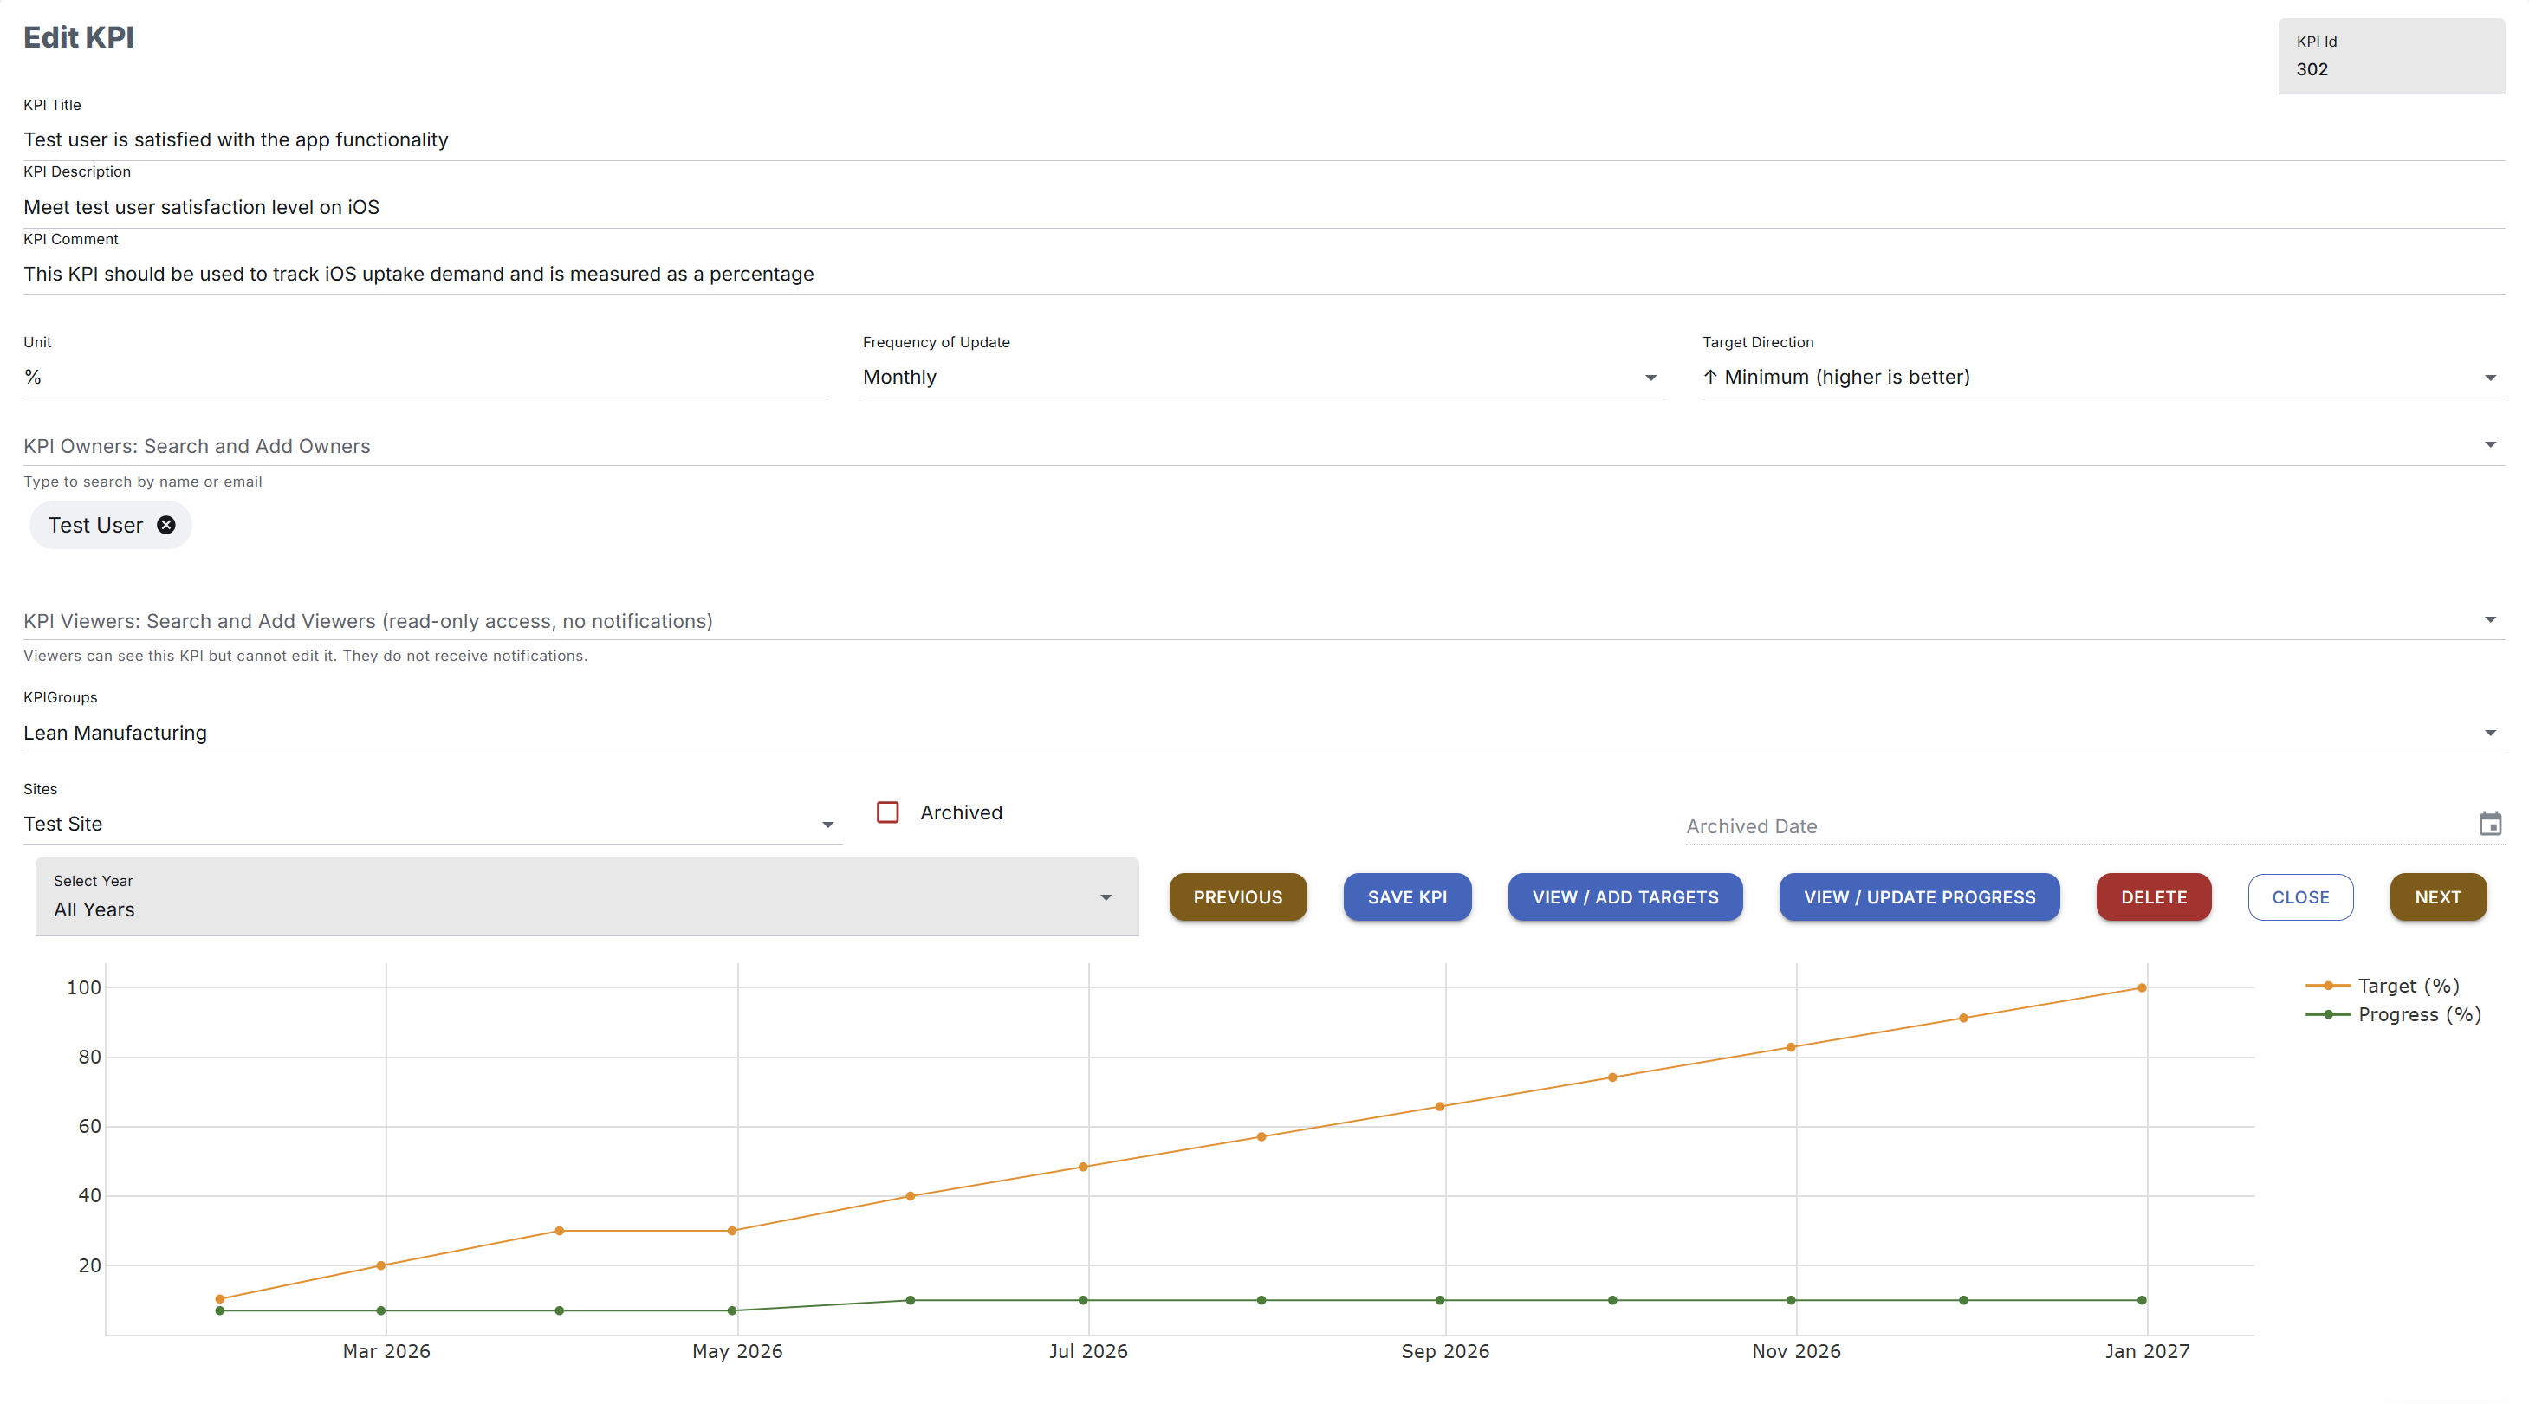The height and width of the screenshot is (1404, 2529).
Task: Expand KPI Owners search dropdown
Action: pyautogui.click(x=2490, y=445)
